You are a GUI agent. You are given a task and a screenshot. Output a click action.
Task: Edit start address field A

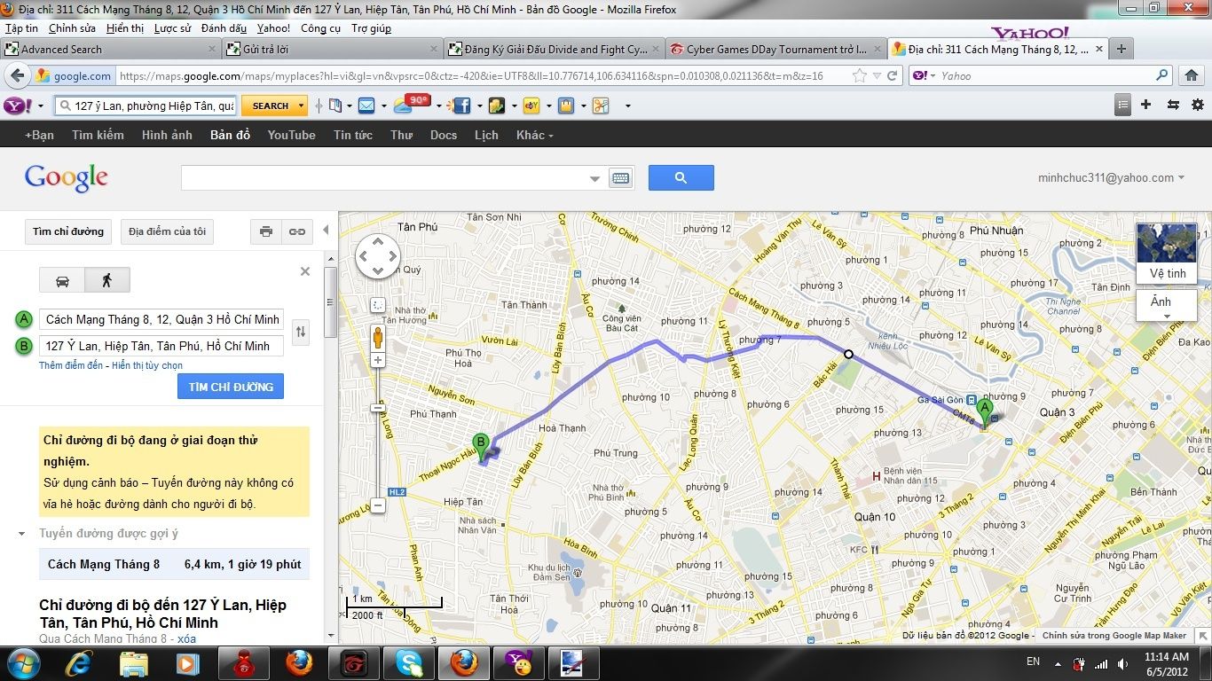point(161,319)
